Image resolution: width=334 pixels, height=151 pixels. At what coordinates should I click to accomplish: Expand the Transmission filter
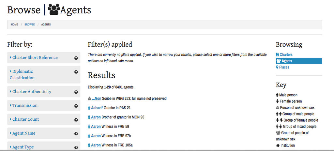[23, 105]
